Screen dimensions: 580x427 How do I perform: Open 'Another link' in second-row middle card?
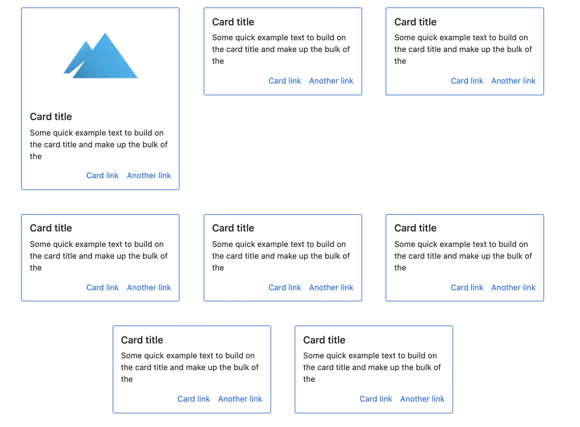click(331, 287)
